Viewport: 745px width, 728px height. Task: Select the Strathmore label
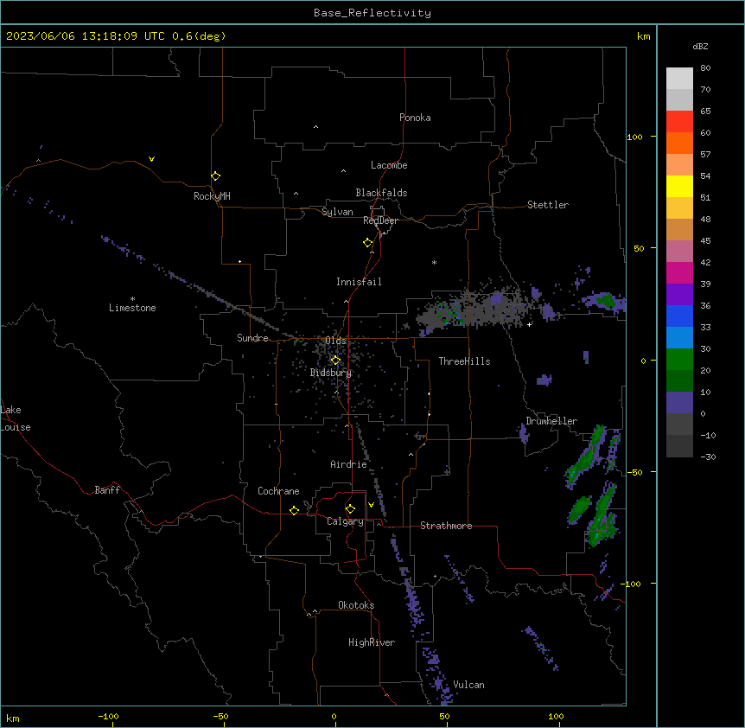[x=446, y=526]
